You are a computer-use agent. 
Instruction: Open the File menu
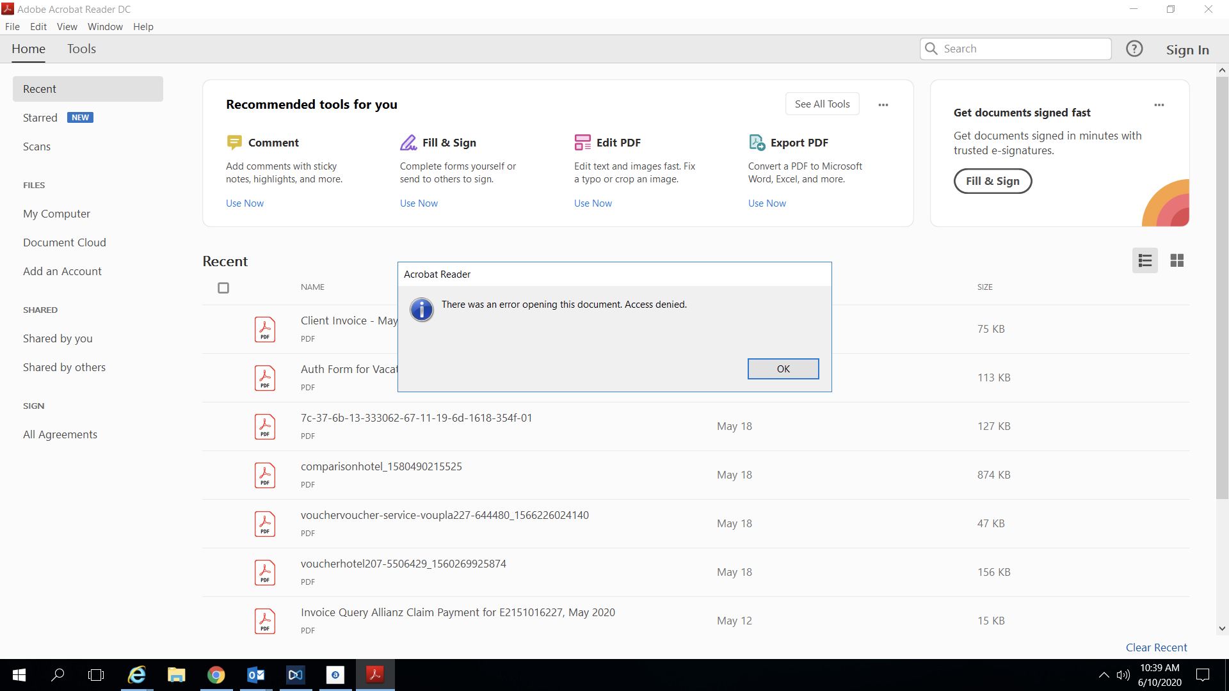(12, 26)
